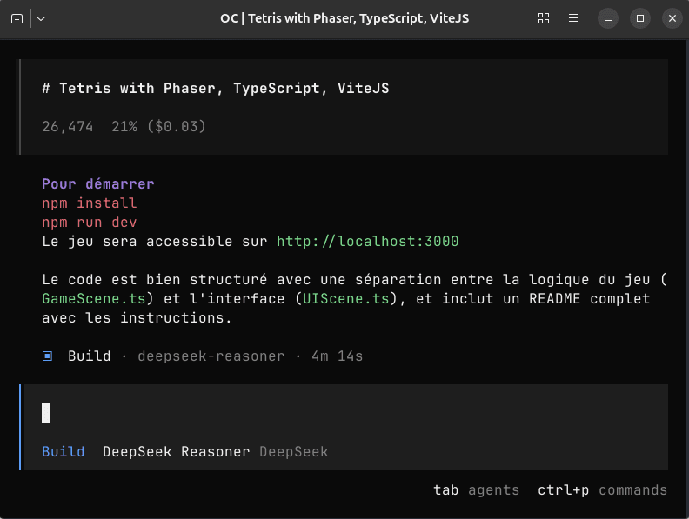Click the gray 'DeepSeek' provider label
Image resolution: width=689 pixels, height=519 pixels.
point(293,451)
